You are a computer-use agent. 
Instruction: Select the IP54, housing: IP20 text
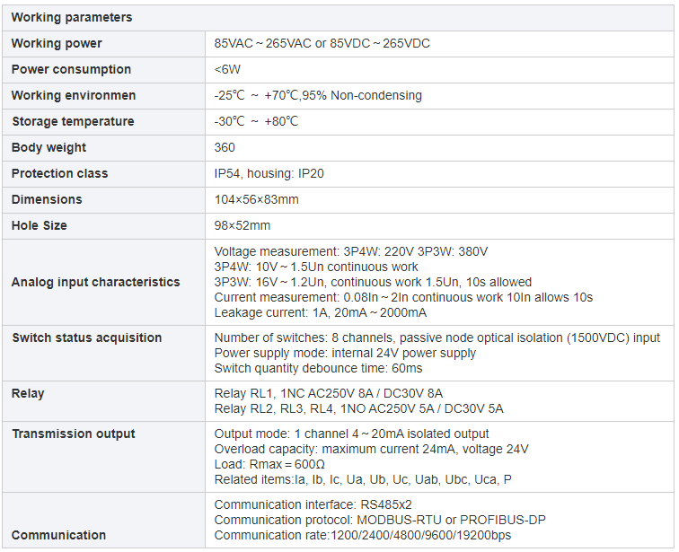pos(269,173)
